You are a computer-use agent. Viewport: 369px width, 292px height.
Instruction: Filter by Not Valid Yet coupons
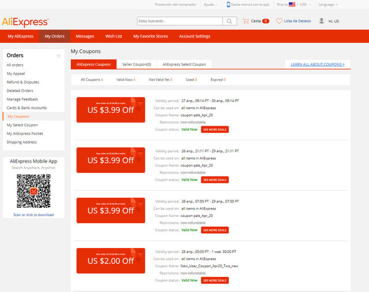(x=160, y=80)
